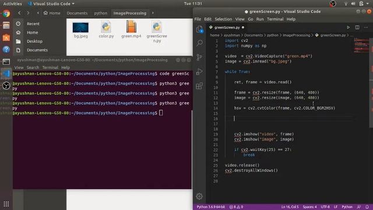Image resolution: width=373 pixels, height=210 pixels.
Task: Open the VS Code Explorer icon
Action: [199, 29]
